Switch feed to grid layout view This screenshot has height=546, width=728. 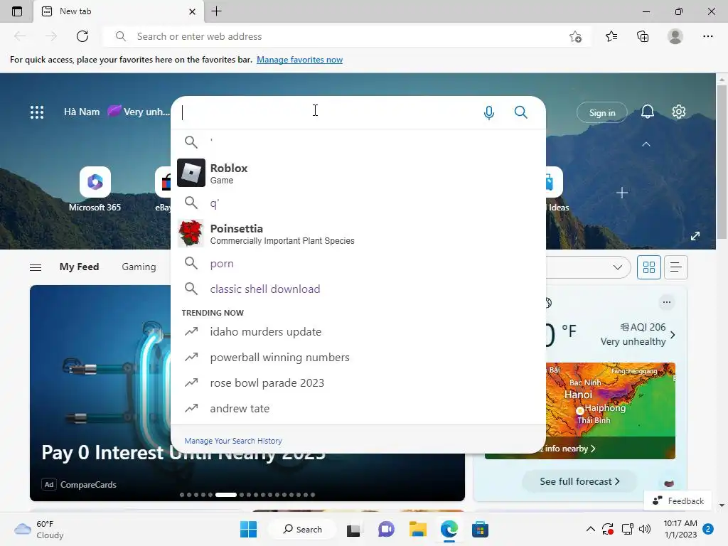648,267
